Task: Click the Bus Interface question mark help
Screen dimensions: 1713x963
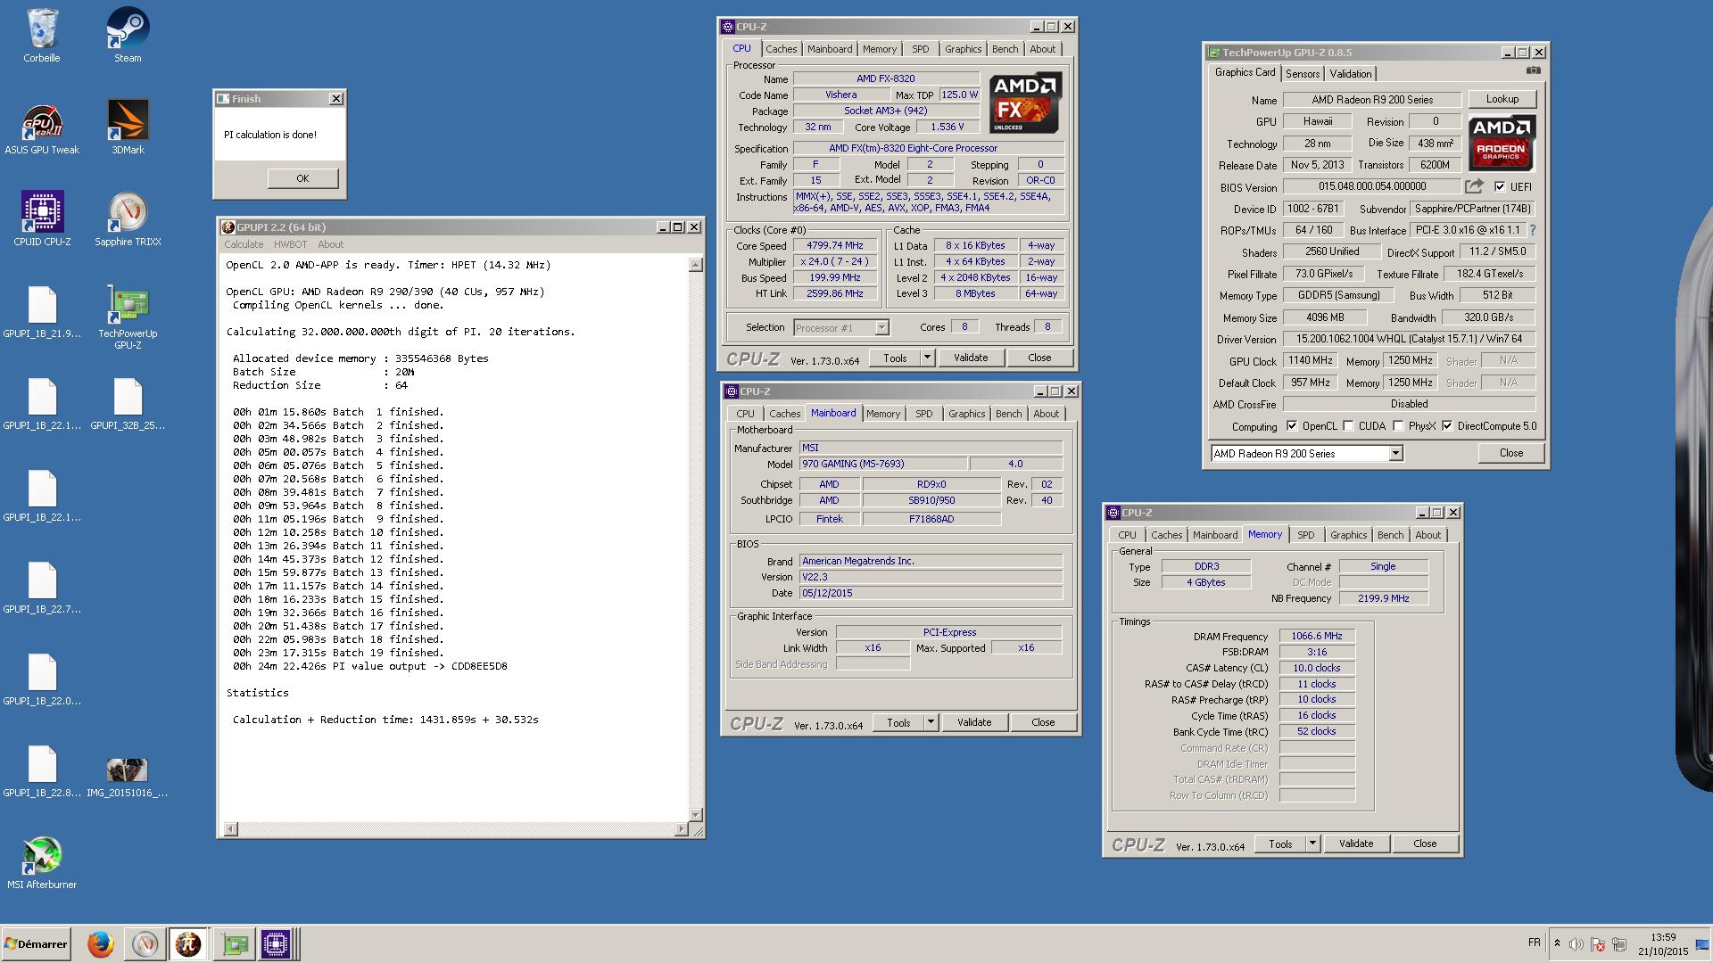Action: [1533, 230]
